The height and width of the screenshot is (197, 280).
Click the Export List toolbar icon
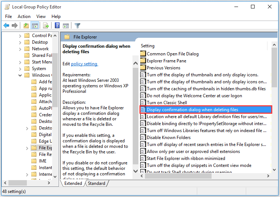(x=46, y=25)
